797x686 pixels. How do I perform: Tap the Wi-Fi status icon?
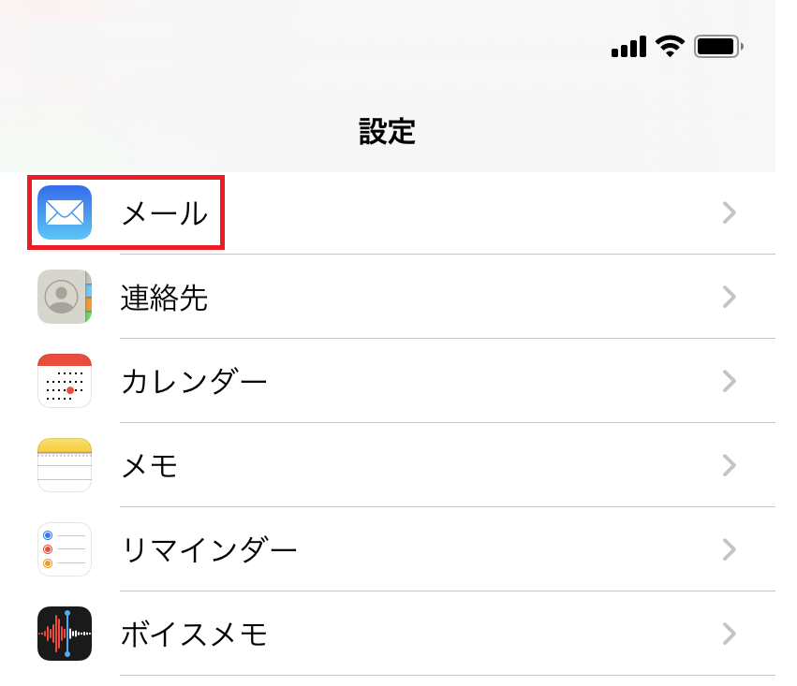tap(670, 46)
